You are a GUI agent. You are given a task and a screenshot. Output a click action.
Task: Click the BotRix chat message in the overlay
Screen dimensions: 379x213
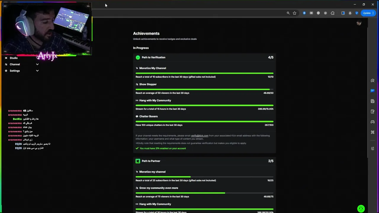(26, 119)
